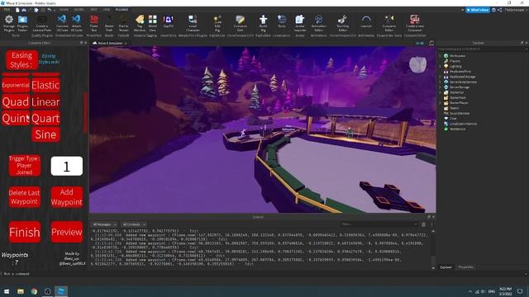Image resolution: width=529 pixels, height=297 pixels.
Task: Choose the Quad easing style
Action: coord(16,101)
